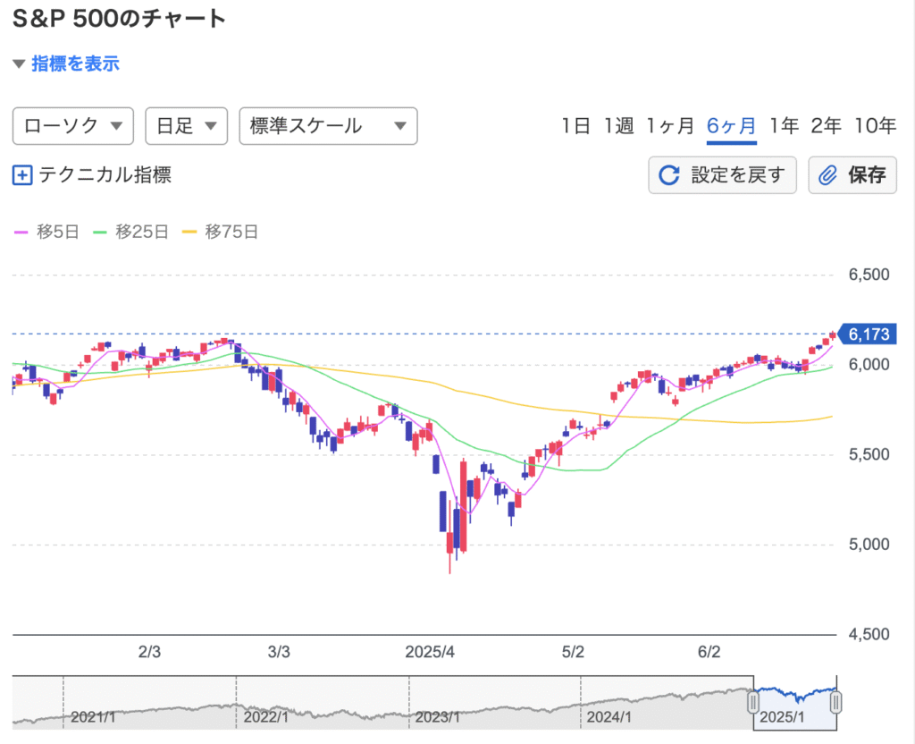Click the plus icon beside テクニカル指標
915x744 pixels.
click(x=22, y=175)
